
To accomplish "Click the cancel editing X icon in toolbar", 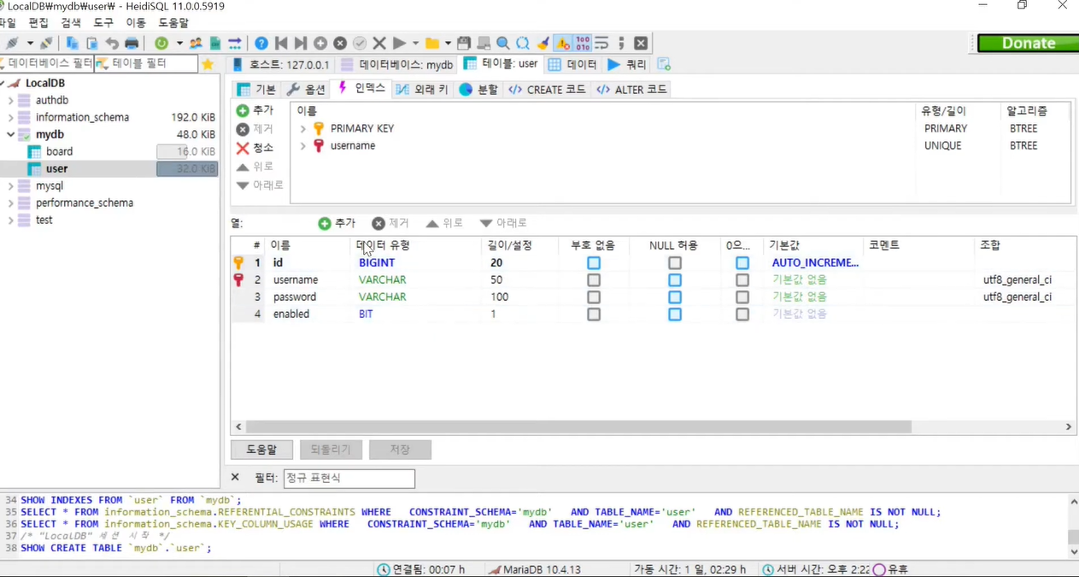I will [x=379, y=43].
